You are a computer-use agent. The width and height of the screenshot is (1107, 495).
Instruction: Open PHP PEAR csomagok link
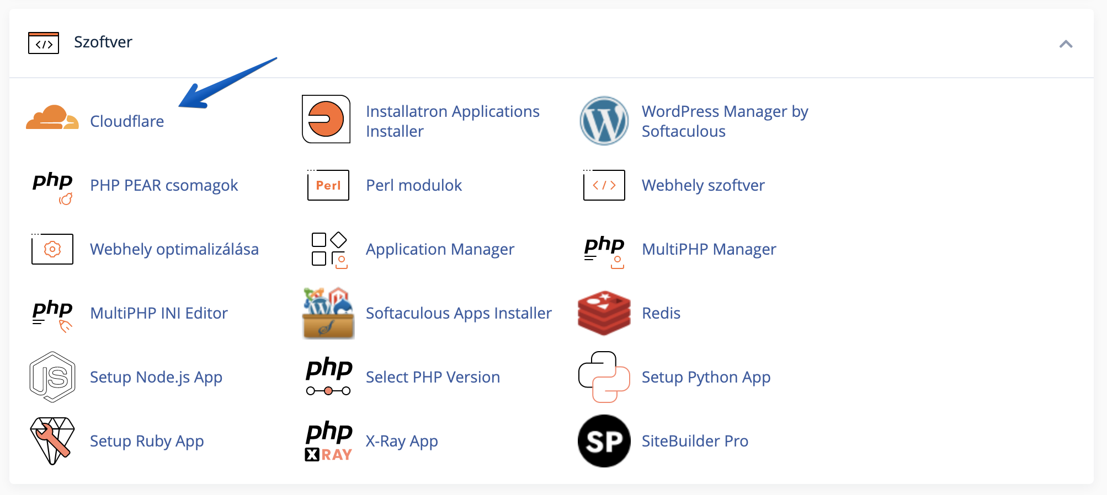[x=164, y=185]
